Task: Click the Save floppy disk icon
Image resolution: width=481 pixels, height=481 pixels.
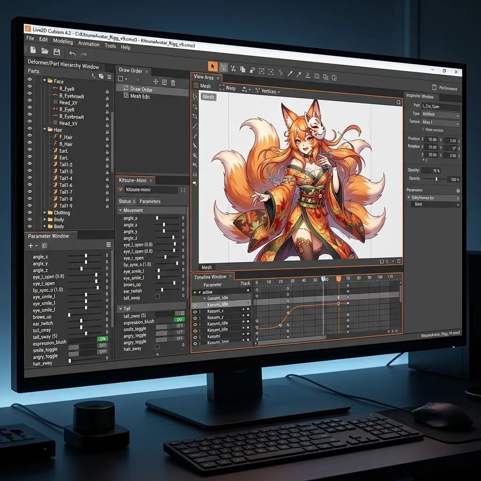Action: click(x=57, y=52)
